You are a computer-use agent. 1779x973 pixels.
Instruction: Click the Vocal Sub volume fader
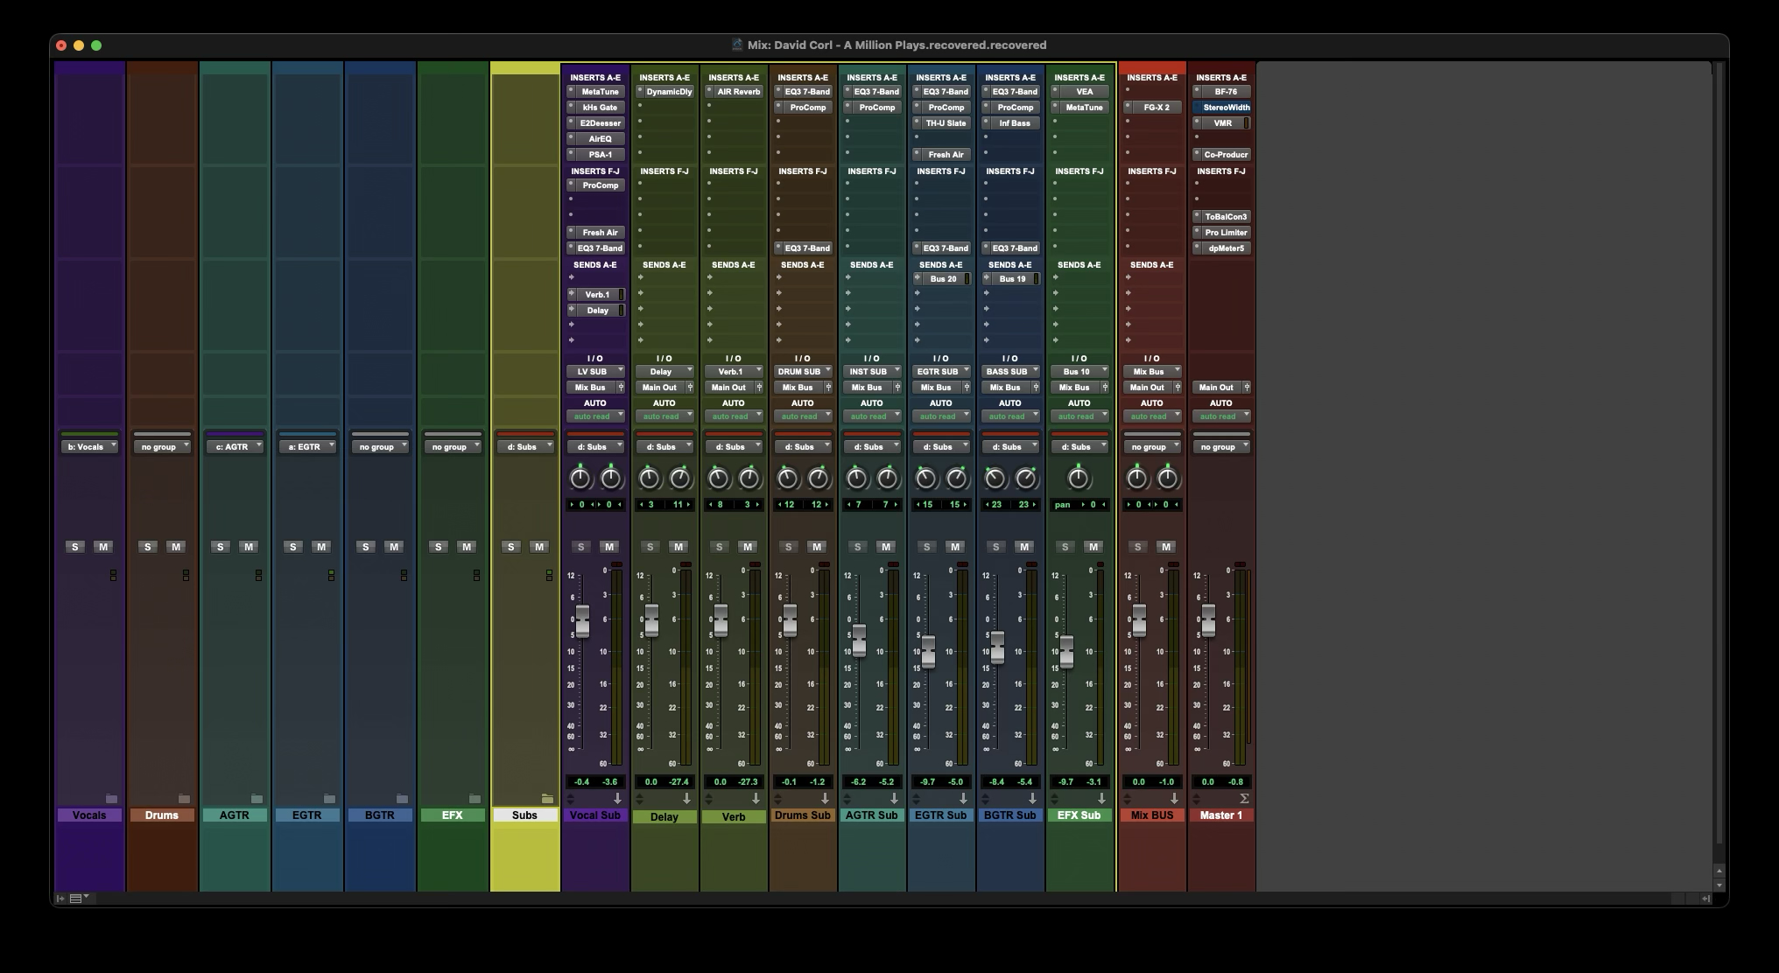point(582,620)
